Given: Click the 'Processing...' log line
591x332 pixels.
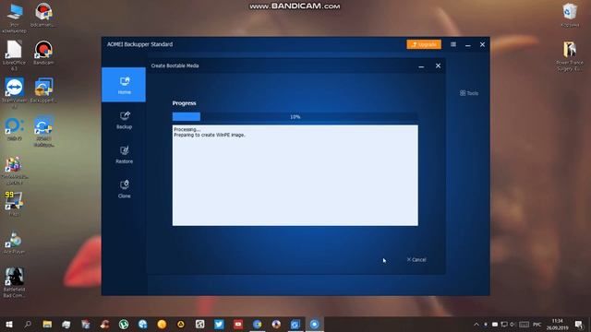Looking at the screenshot, I should pos(187,129).
